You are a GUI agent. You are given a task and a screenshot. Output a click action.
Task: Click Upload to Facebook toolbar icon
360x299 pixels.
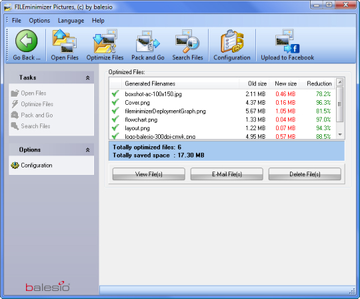(287, 41)
